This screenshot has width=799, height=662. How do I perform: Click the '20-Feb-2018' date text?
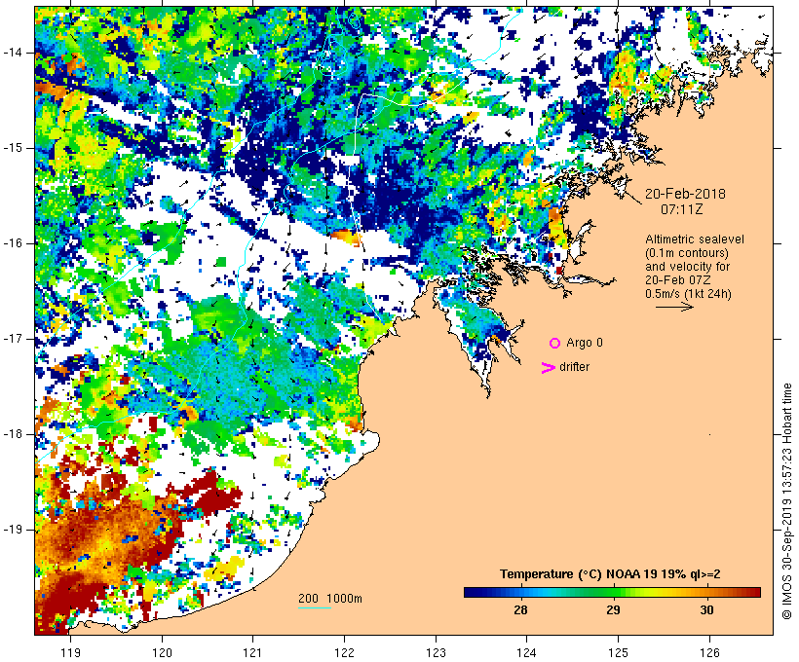pos(685,194)
